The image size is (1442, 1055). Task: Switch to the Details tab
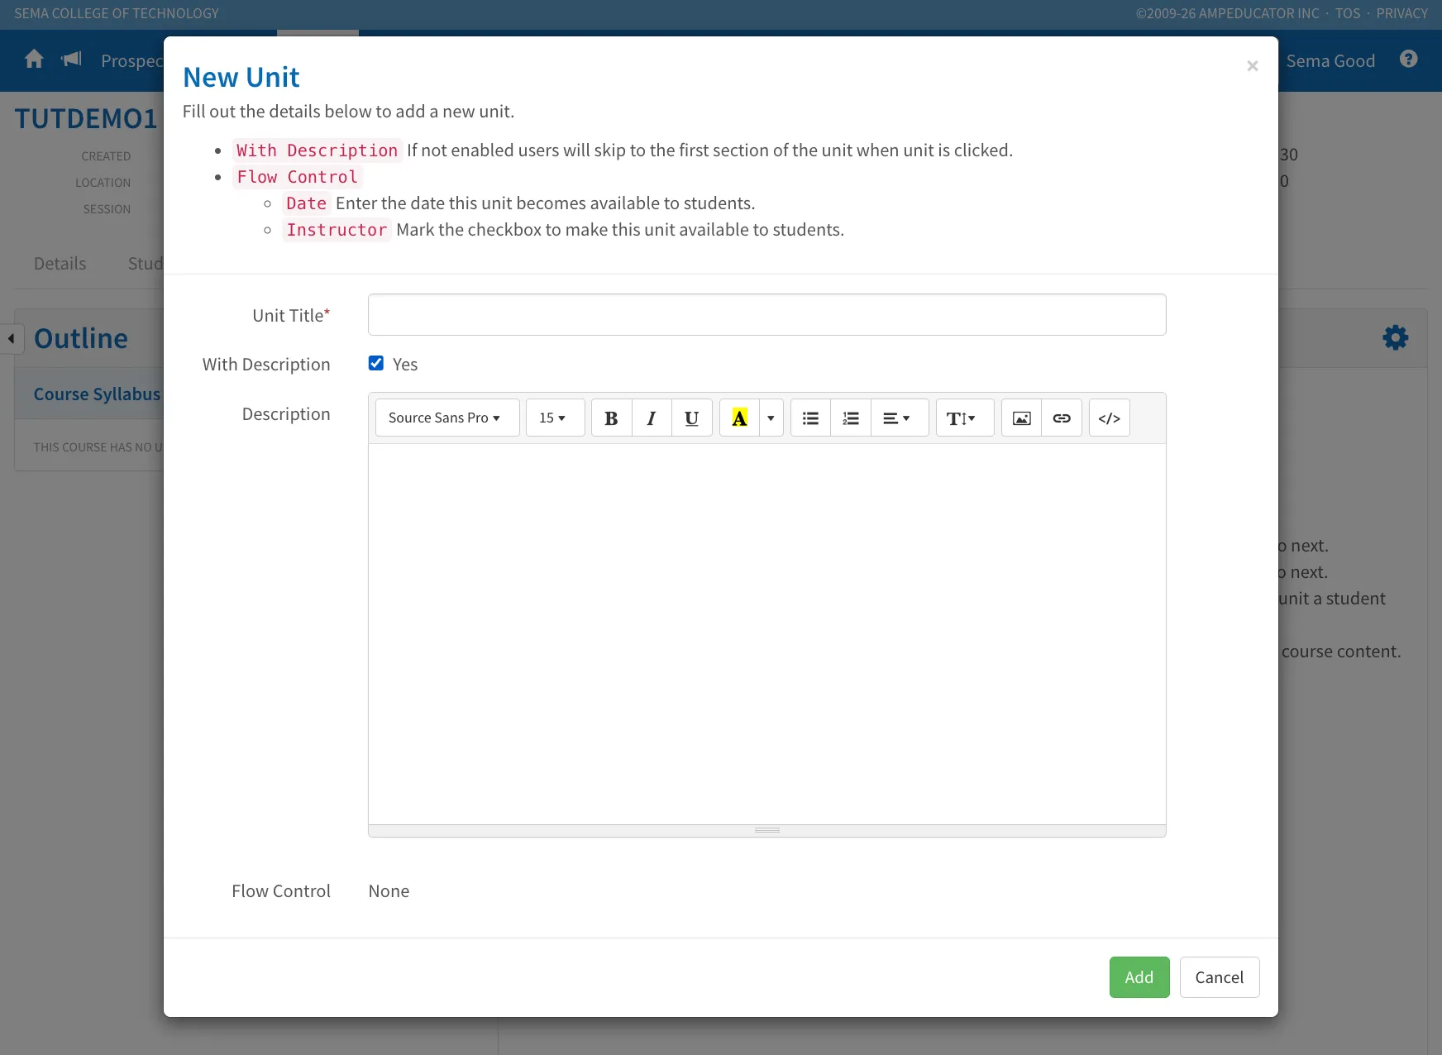pyautogui.click(x=60, y=264)
